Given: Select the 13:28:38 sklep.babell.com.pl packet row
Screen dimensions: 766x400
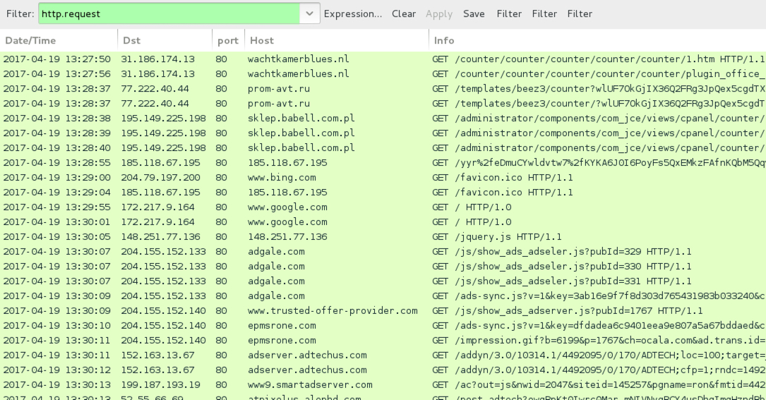Looking at the screenshot, I should coord(383,119).
